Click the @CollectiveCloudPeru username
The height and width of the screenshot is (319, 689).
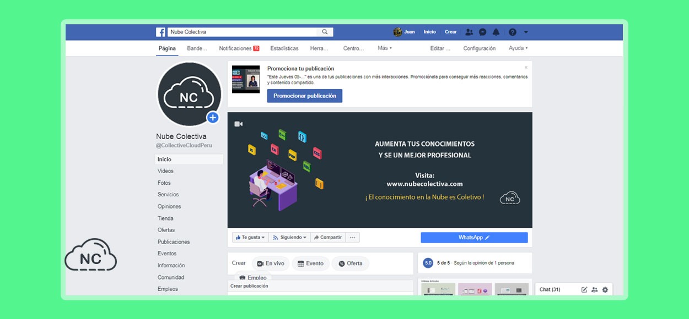pos(184,146)
